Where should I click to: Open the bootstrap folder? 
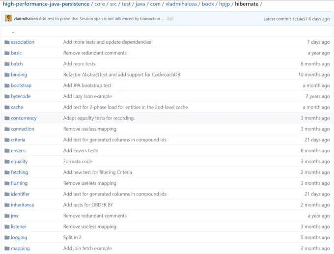21,85
